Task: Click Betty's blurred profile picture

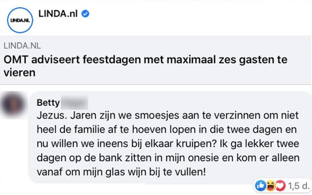Action: (x=13, y=105)
